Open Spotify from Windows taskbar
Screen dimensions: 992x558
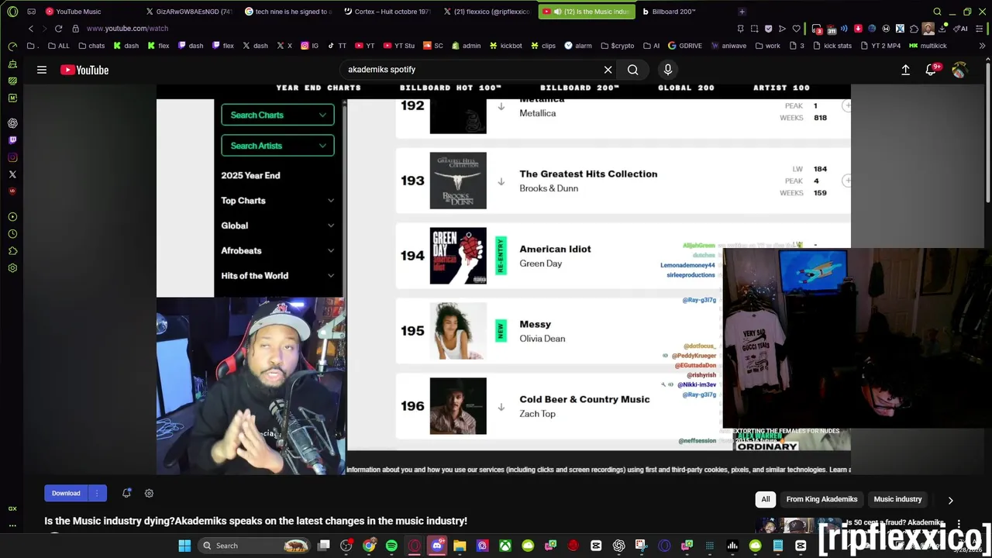coord(391,546)
